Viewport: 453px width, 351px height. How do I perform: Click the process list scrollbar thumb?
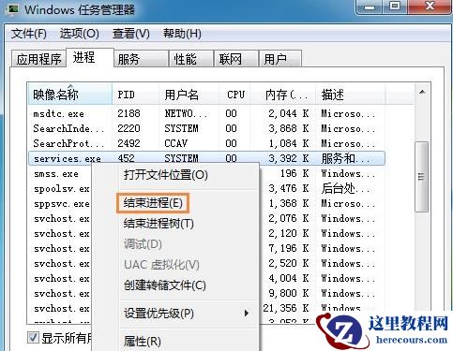point(421,177)
